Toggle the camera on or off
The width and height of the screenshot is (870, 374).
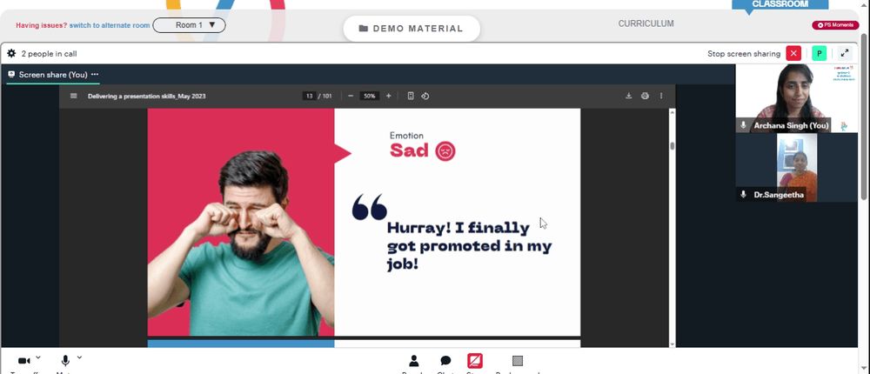23,361
